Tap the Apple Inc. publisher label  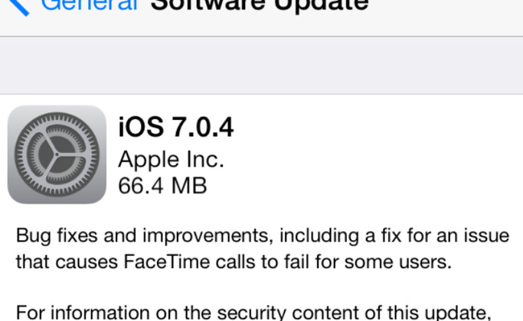pos(171,160)
